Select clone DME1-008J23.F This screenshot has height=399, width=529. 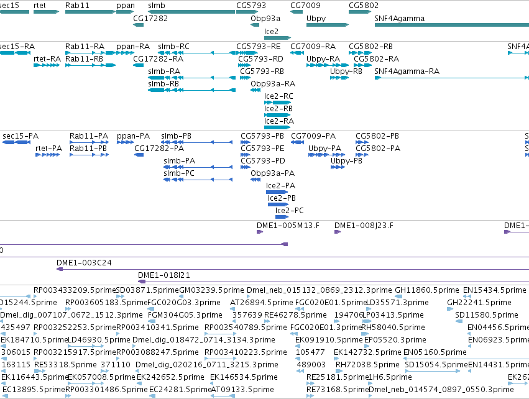click(338, 232)
